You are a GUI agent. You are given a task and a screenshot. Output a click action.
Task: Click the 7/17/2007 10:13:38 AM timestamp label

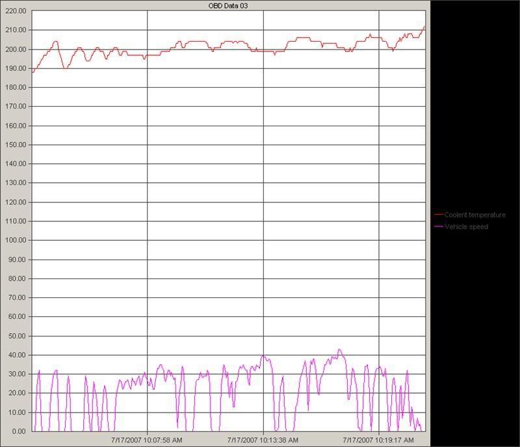(263, 440)
